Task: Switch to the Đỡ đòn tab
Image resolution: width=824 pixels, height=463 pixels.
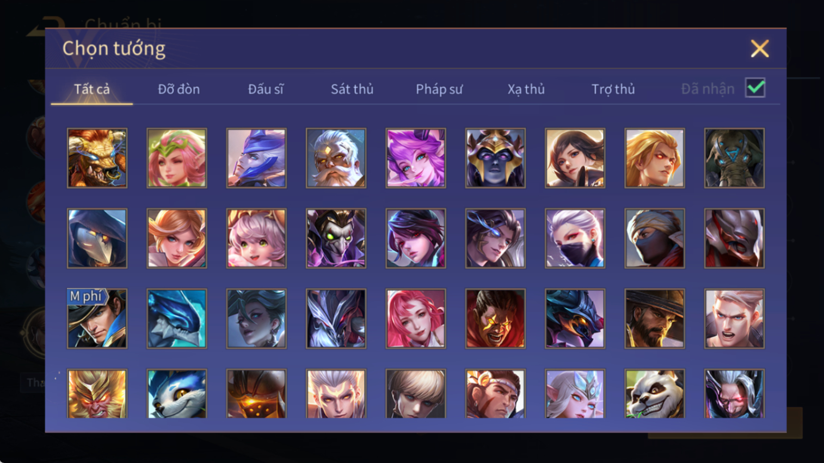Action: point(179,89)
